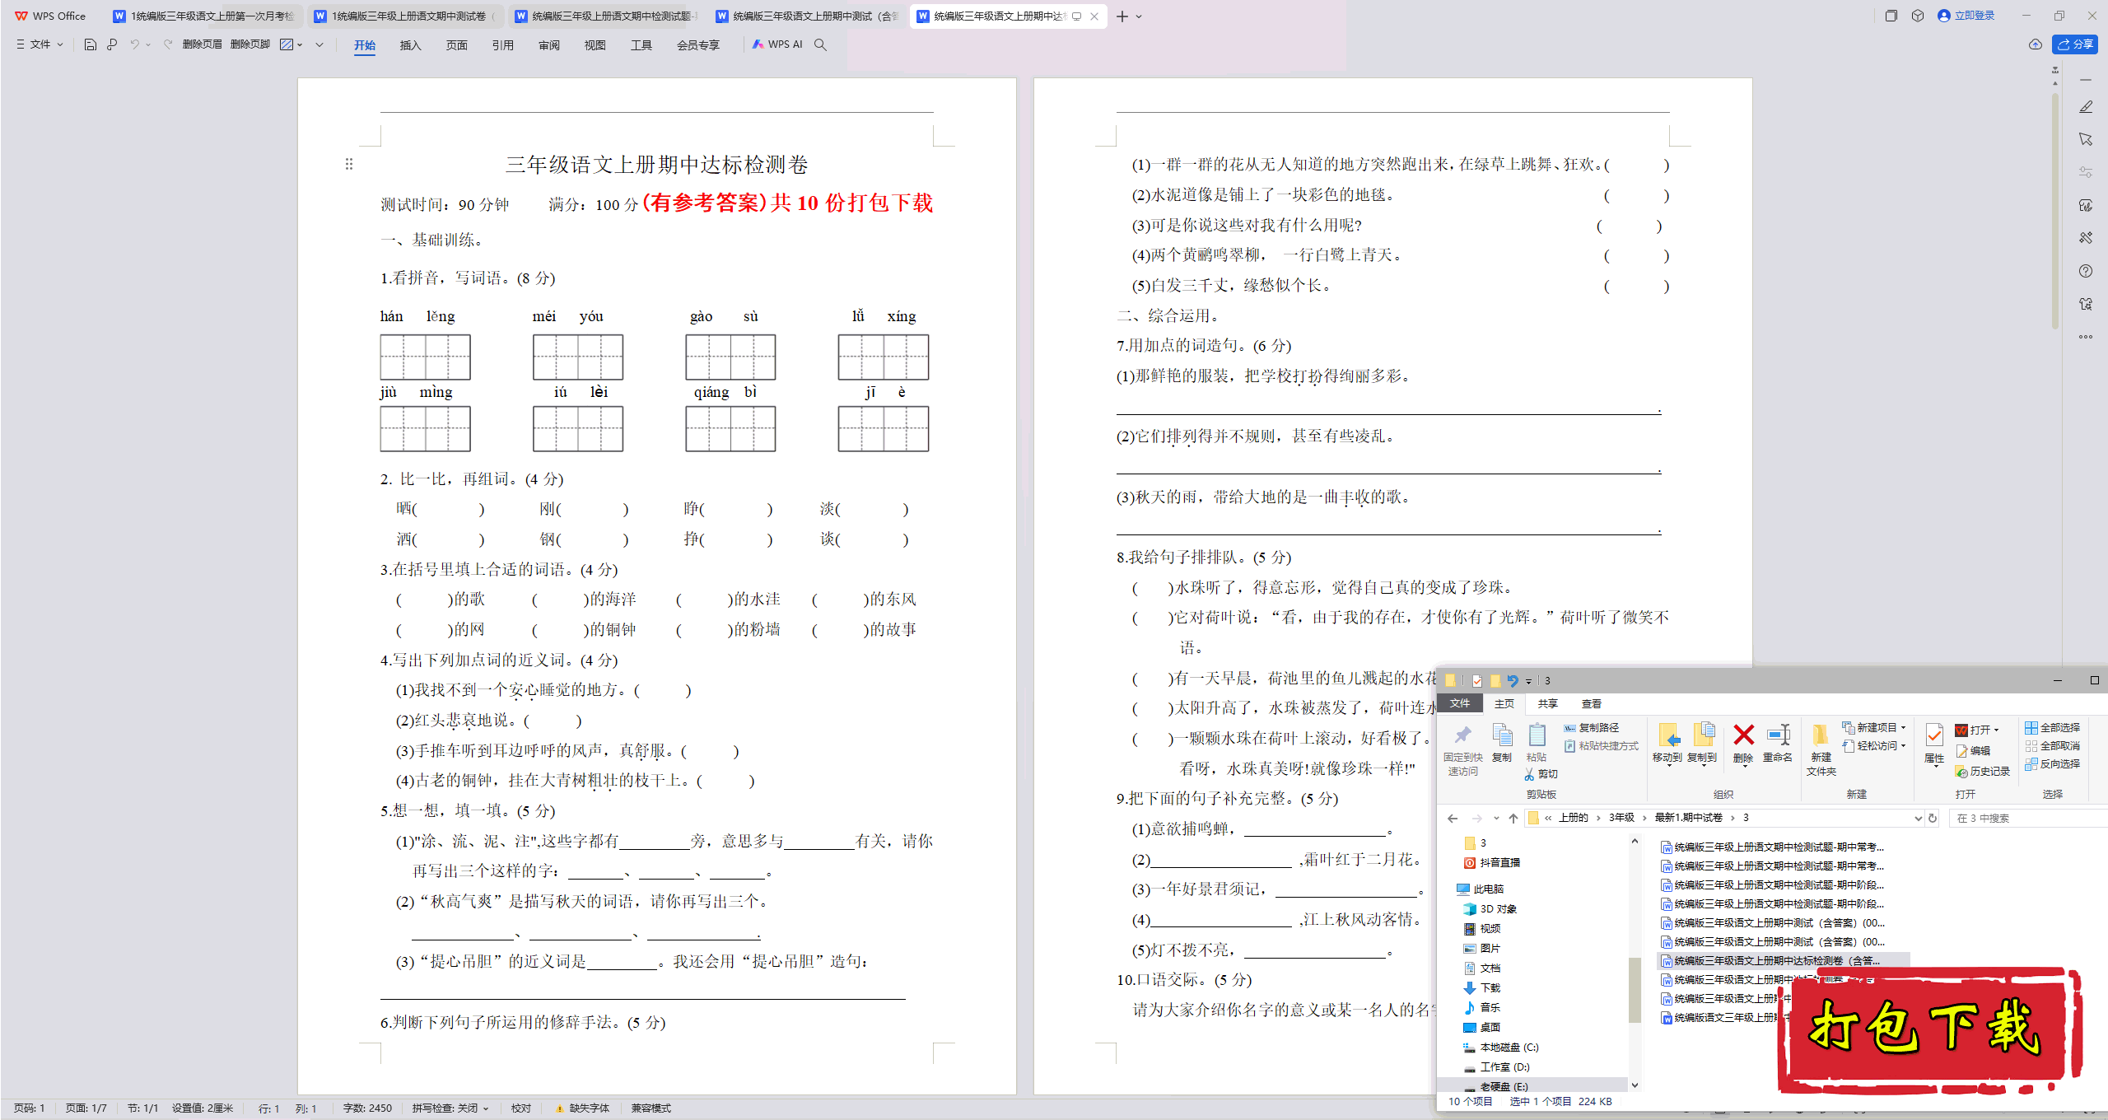
Task: Click the undo arrow in WPS toolbar
Action: pos(134,44)
